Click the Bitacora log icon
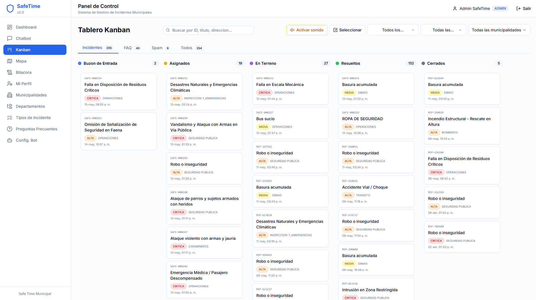This screenshot has width=536, height=300. [x=10, y=72]
